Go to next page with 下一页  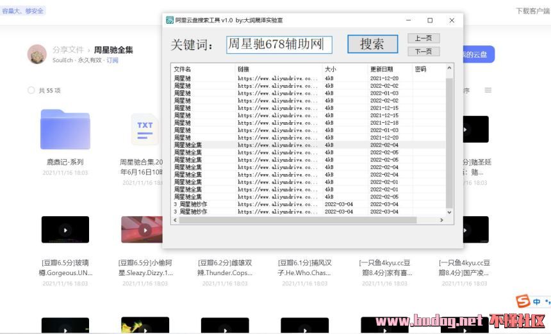pos(423,52)
